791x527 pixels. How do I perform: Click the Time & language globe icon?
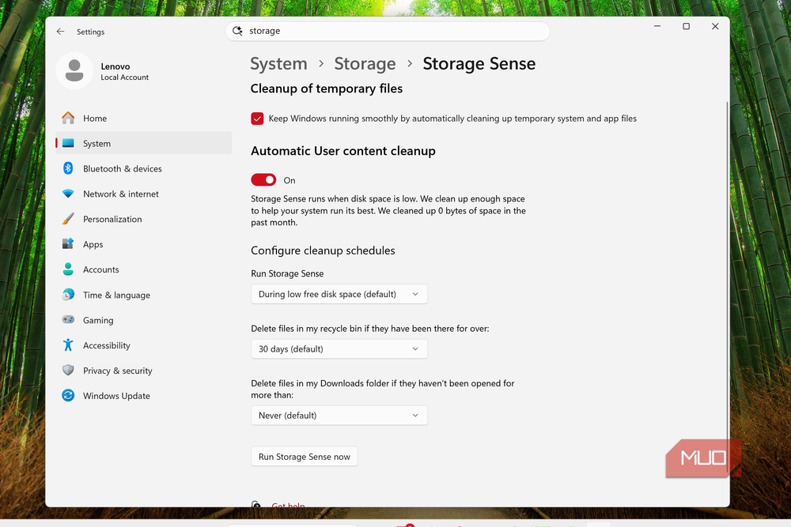coord(68,295)
